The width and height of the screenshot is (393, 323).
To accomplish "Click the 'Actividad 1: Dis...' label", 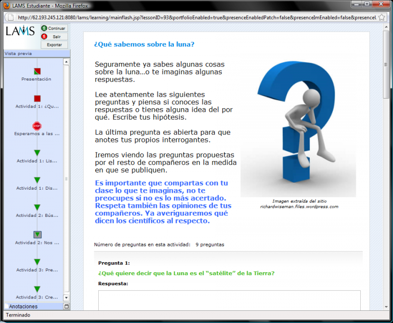I will tap(37, 188).
